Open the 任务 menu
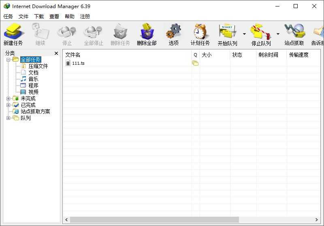The width and height of the screenshot is (324, 226). tap(8, 16)
